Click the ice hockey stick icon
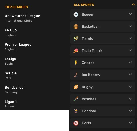Viewport: 137px width, 131px height. (x=76, y=75)
